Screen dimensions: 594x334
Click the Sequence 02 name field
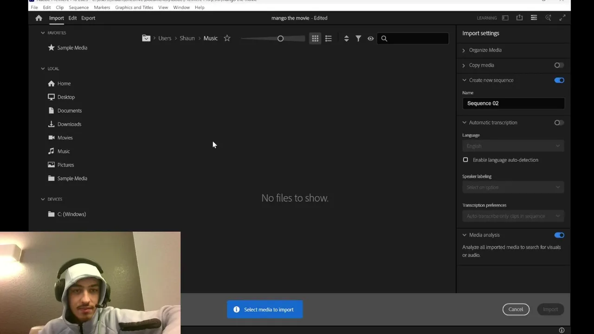click(x=513, y=103)
